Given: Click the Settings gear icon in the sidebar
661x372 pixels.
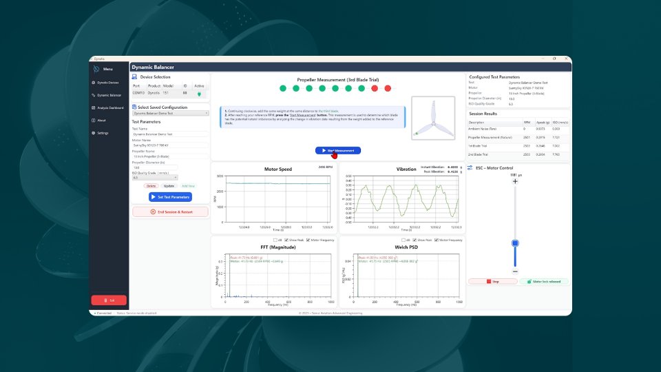Looking at the screenshot, I should 94,133.
